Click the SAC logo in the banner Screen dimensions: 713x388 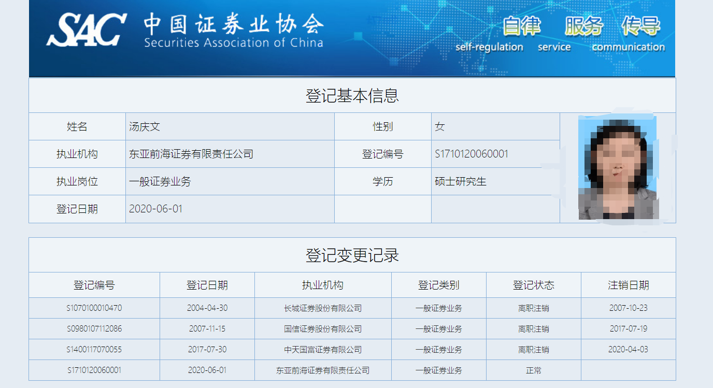tap(87, 30)
